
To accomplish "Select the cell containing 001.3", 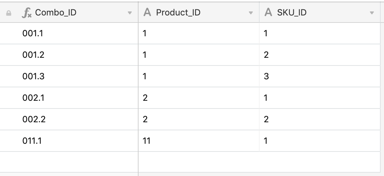I will pyautogui.click(x=69, y=76).
